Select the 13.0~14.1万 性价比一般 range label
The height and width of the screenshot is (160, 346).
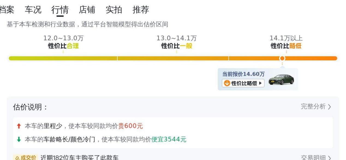pos(177,42)
